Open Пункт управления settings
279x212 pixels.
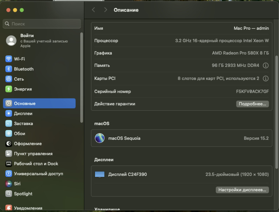tap(33, 153)
